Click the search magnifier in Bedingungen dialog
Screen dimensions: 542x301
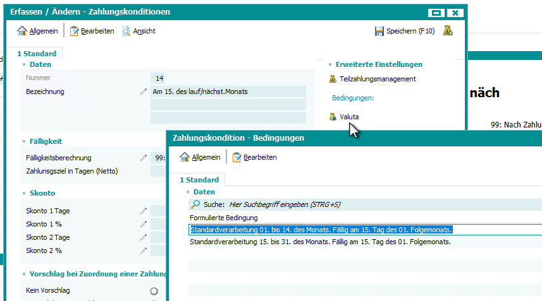(x=195, y=204)
